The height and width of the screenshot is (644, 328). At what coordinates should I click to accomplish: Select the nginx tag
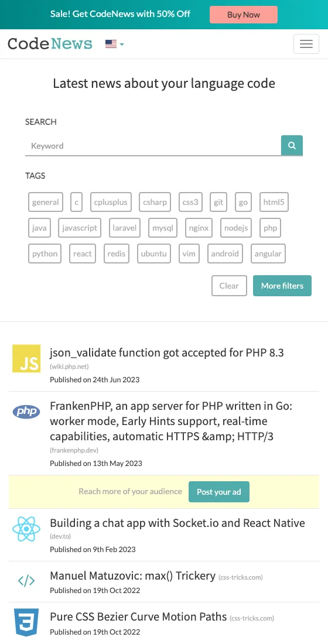[199, 228]
